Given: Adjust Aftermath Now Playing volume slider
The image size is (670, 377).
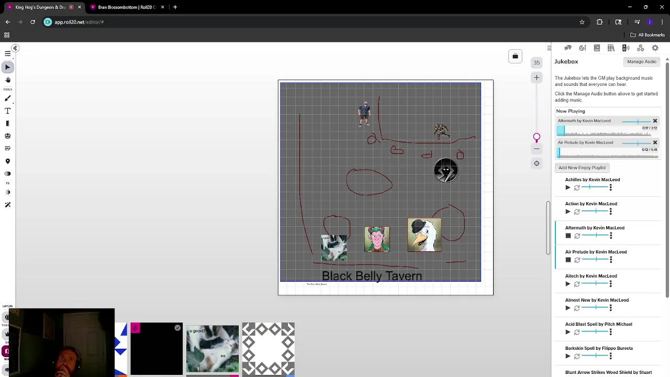Looking at the screenshot, I should click(x=636, y=121).
